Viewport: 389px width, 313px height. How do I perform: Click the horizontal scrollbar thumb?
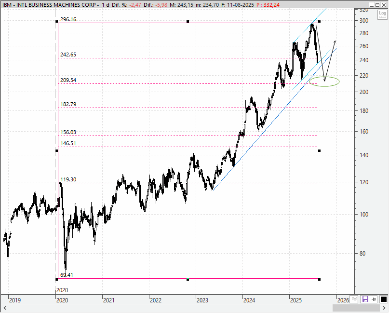tap(356, 308)
